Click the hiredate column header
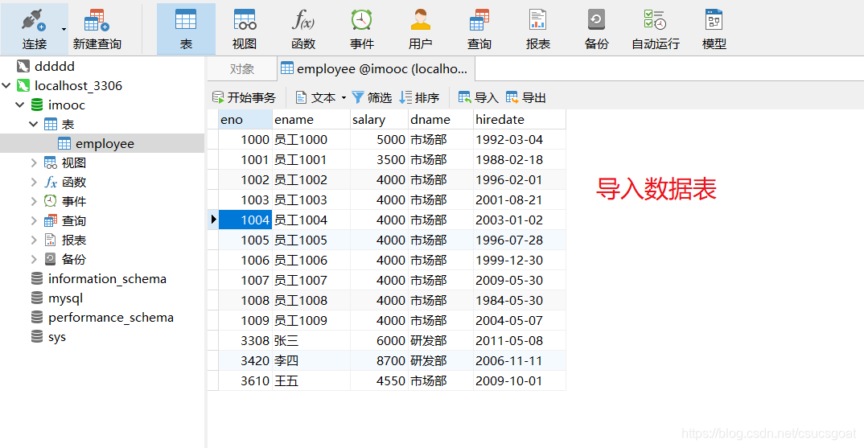 tap(519, 120)
